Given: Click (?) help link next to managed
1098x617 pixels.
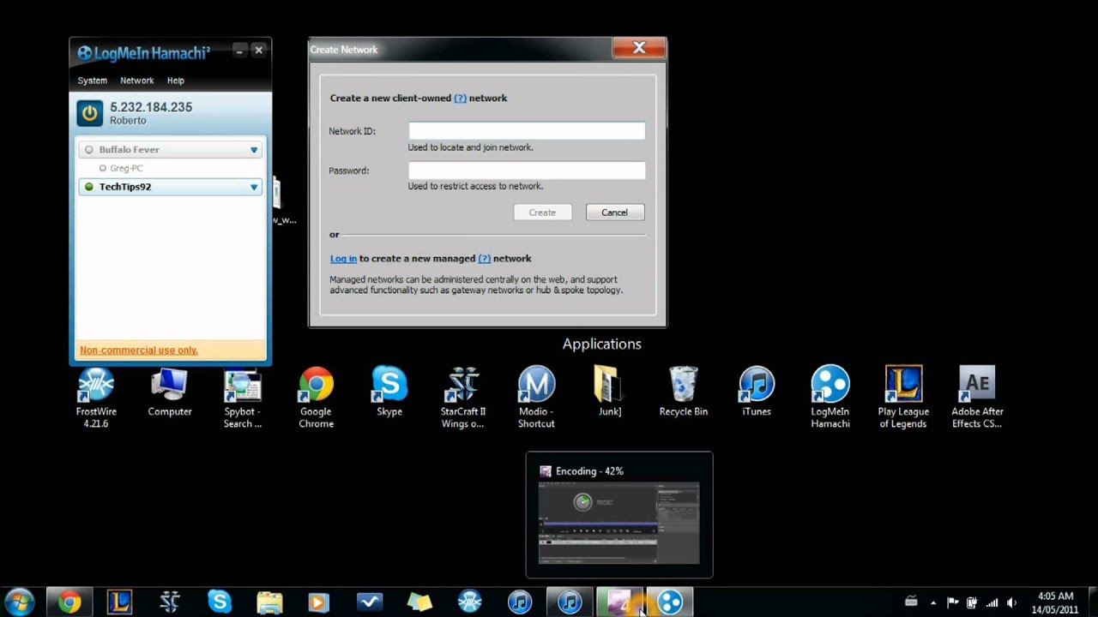Looking at the screenshot, I should tap(484, 259).
